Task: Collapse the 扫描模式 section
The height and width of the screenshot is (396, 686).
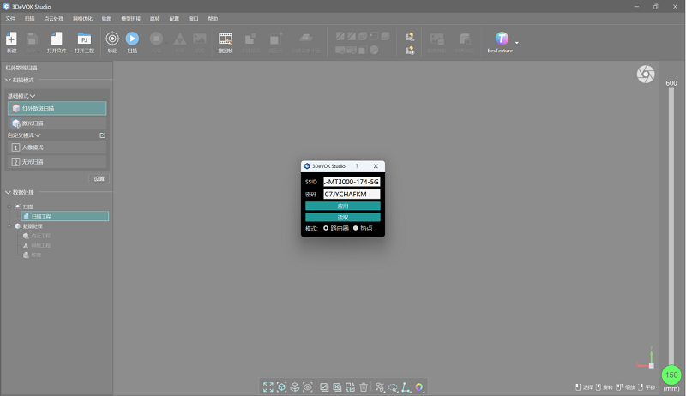Action: (x=8, y=80)
